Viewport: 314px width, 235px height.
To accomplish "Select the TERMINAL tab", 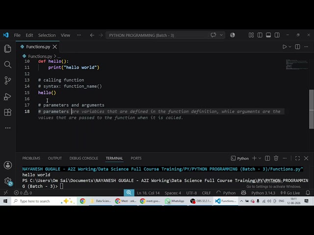I will point(114,158).
